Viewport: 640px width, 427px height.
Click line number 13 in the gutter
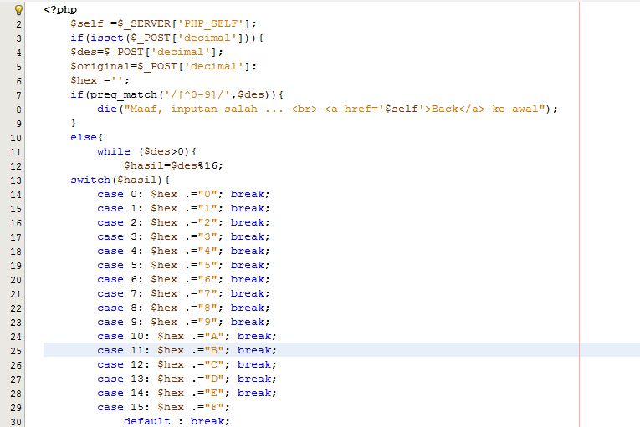pos(16,180)
